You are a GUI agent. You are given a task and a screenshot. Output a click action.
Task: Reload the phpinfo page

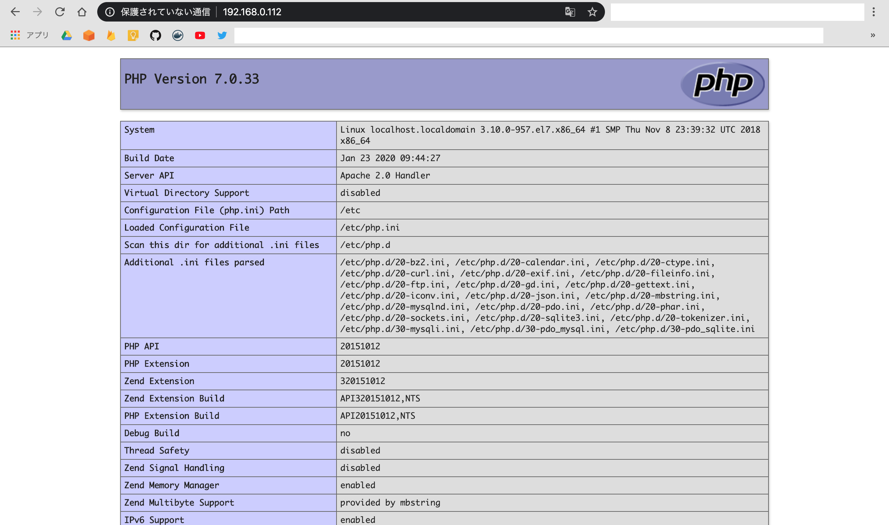(60, 12)
